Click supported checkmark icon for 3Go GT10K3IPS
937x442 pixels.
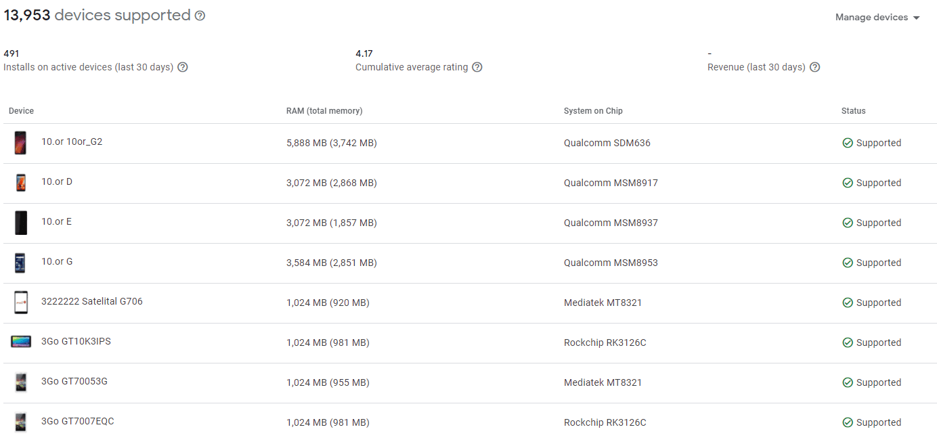click(x=848, y=342)
